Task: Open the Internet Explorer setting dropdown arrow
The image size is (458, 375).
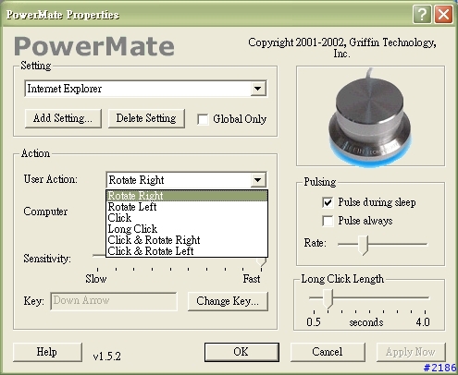Action: [x=258, y=89]
